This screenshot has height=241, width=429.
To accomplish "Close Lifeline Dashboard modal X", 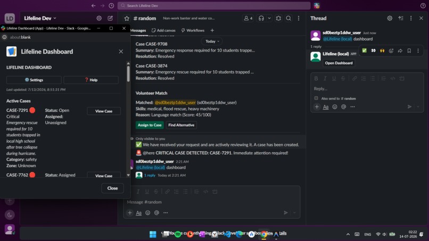I will [121, 52].
